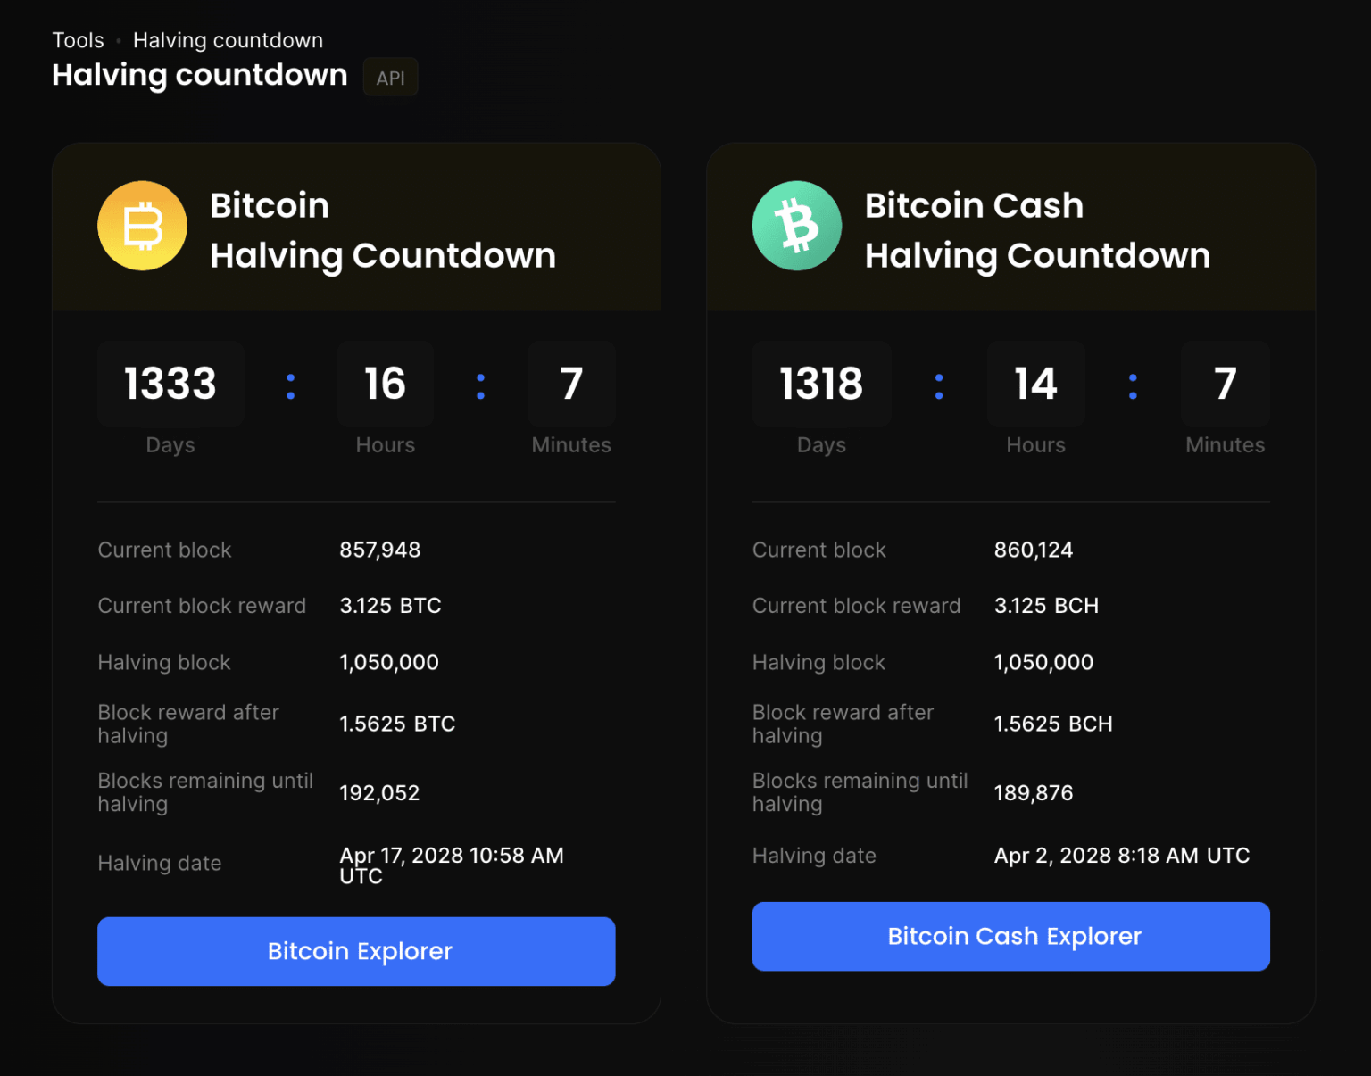Open the API documentation badge
The height and width of the screenshot is (1076, 1371).
coord(390,77)
